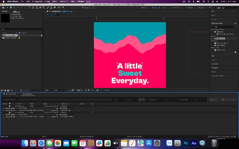
Task: Click Best Settings link of first render item
Action: (x=23, y=108)
